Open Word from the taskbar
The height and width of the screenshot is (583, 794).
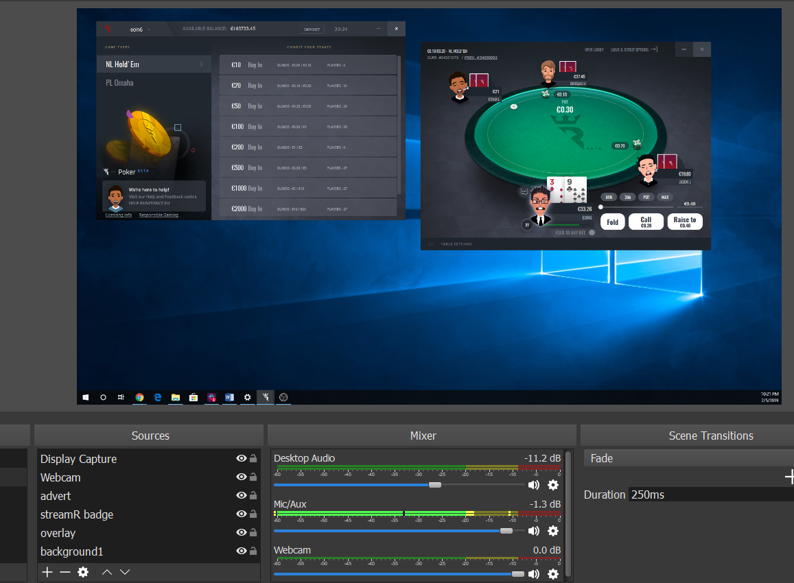pyautogui.click(x=229, y=397)
